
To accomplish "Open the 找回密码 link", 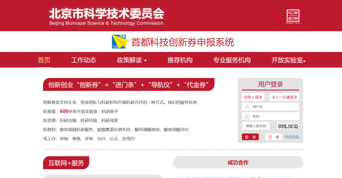I will tap(292, 137).
